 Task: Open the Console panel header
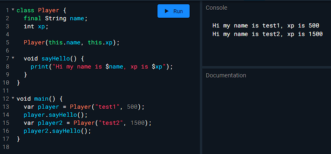(x=216, y=8)
